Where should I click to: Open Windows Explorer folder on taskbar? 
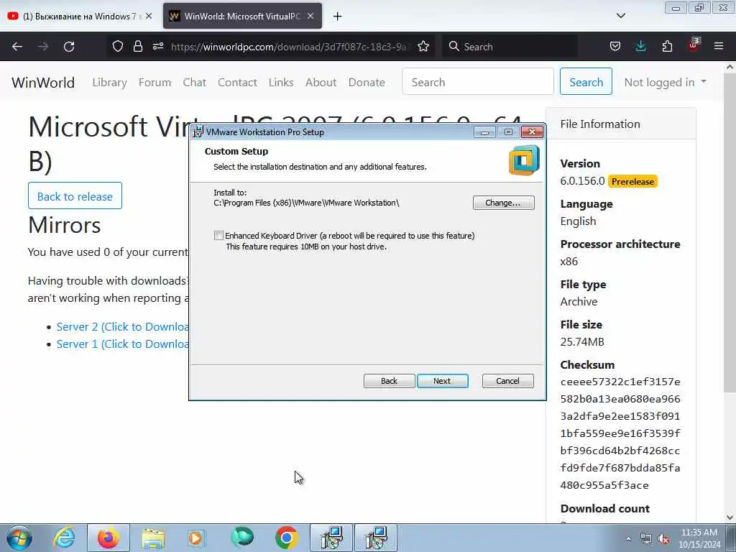pos(153,538)
